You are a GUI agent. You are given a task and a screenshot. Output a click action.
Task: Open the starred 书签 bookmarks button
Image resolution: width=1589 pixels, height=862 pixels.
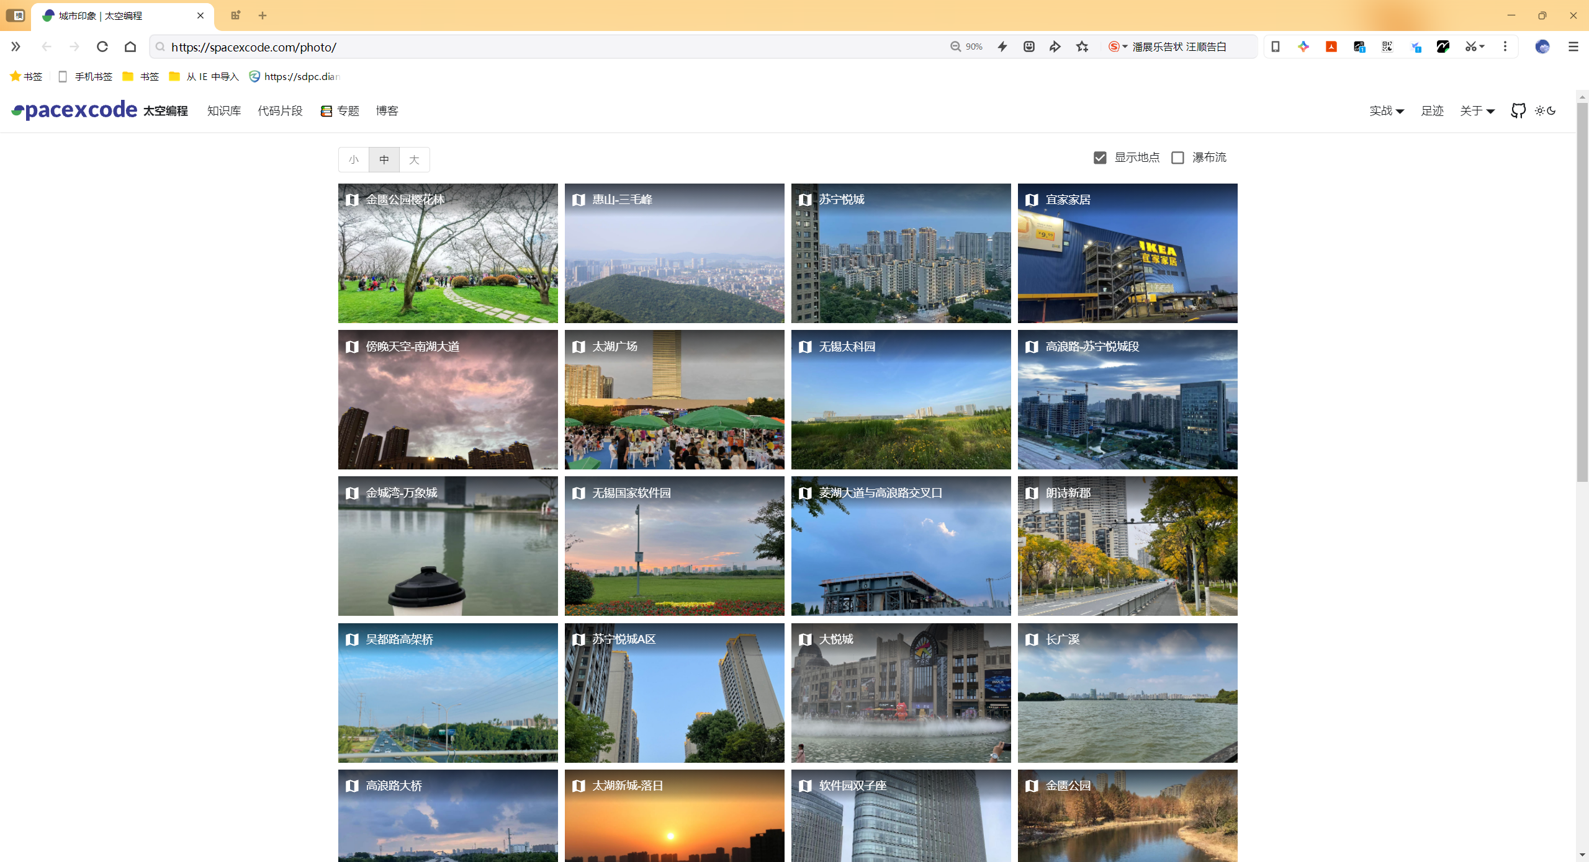[26, 76]
